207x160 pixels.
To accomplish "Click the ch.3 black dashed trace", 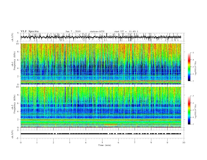I will pos(101,134).
